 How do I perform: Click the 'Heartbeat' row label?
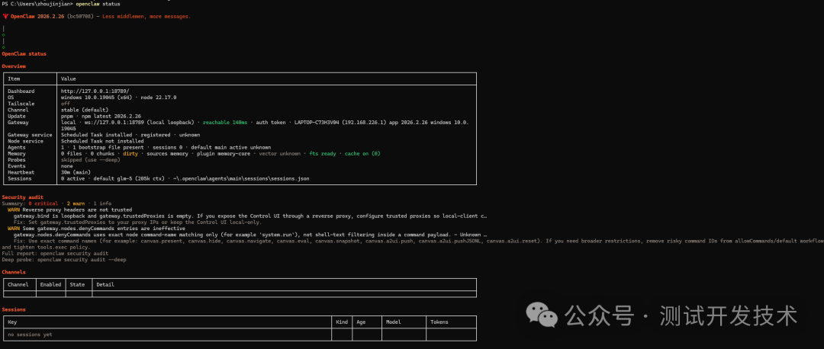coord(21,172)
